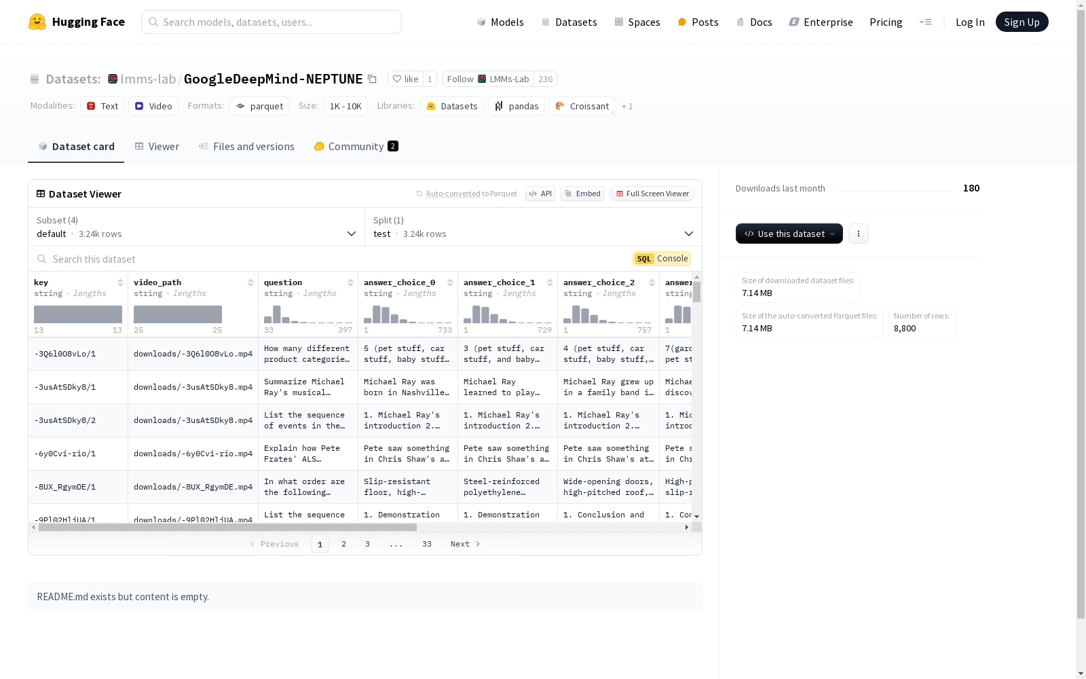The width and height of the screenshot is (1086, 679).
Task: Click the Hugging Face logo icon
Action: [37, 22]
